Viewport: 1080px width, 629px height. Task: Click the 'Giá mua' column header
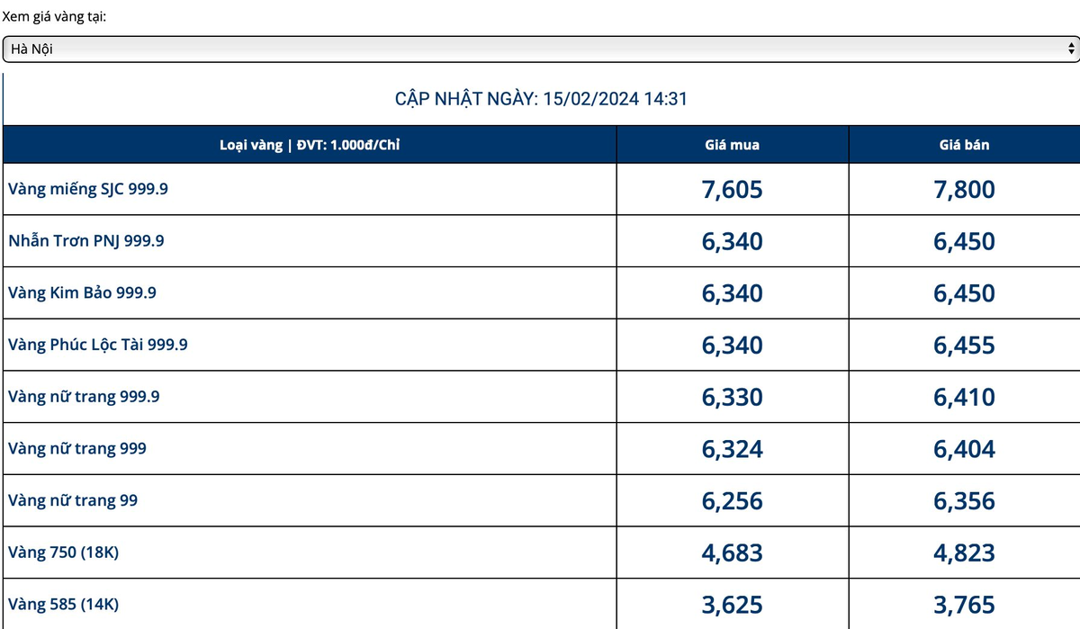[732, 144]
